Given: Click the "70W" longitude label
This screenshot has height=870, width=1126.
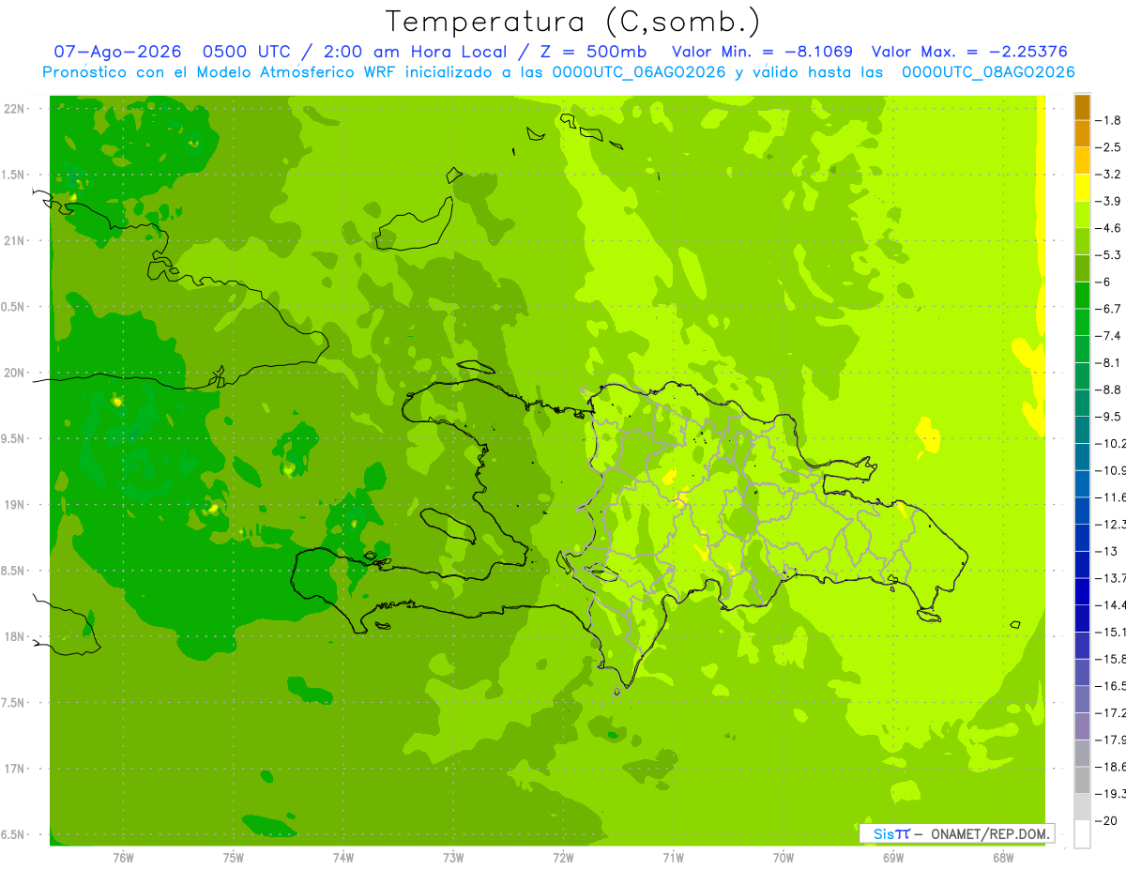Looking at the screenshot, I should [x=784, y=857].
